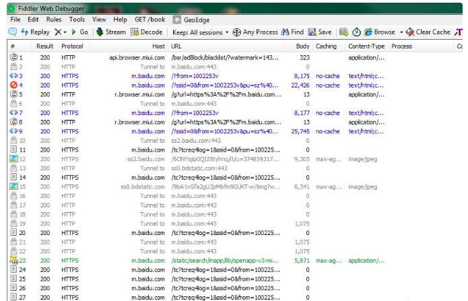Image resolution: width=468 pixels, height=301 pixels.
Task: Open the Rules menu
Action: tap(54, 20)
